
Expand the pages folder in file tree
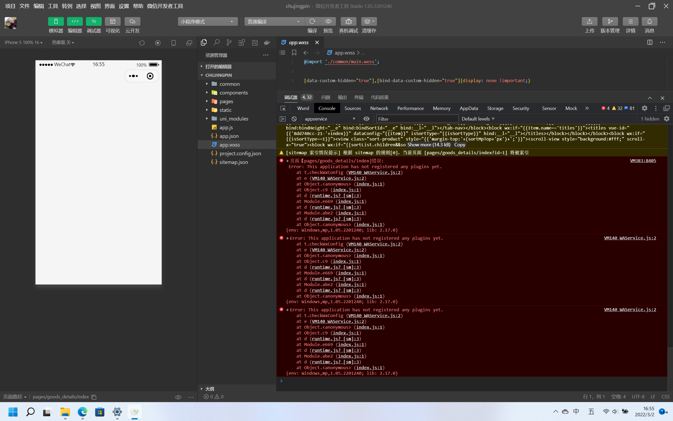(207, 101)
